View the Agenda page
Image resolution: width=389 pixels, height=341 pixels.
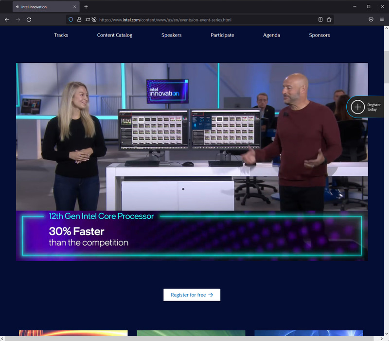[x=271, y=35]
